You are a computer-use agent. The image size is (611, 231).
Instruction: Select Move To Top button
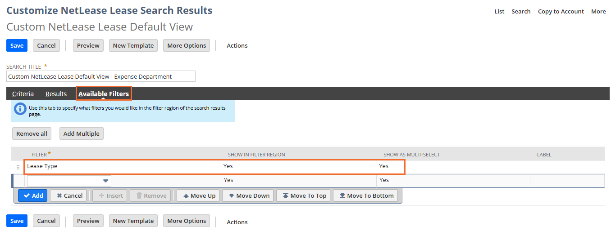pos(304,195)
